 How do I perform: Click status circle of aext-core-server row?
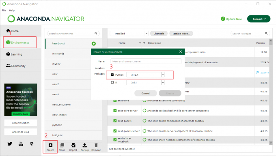pos(144,111)
